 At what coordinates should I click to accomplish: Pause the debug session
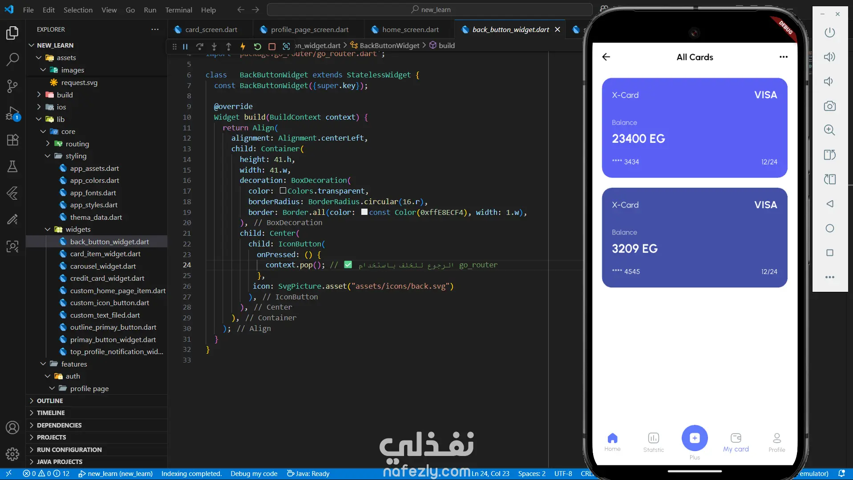click(185, 46)
